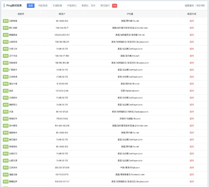Click the 电信 badge beside 西藏拉萨
Image resolution: width=209 pixels, height=187 pixels.
(x=5, y=182)
